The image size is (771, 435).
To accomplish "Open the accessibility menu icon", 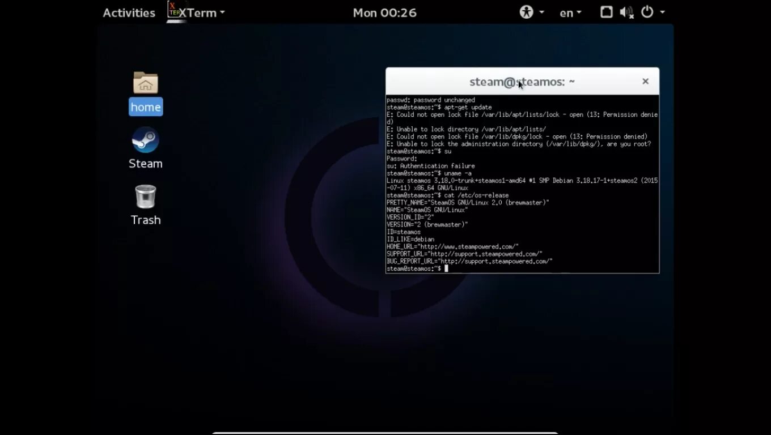I will [x=527, y=12].
